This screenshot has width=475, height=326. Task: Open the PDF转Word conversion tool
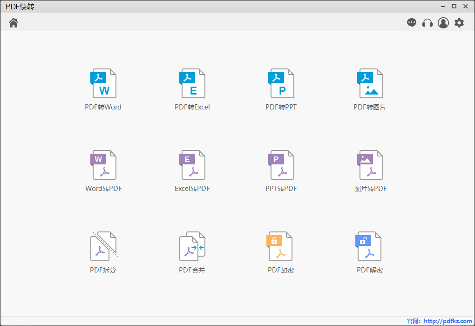pyautogui.click(x=103, y=84)
